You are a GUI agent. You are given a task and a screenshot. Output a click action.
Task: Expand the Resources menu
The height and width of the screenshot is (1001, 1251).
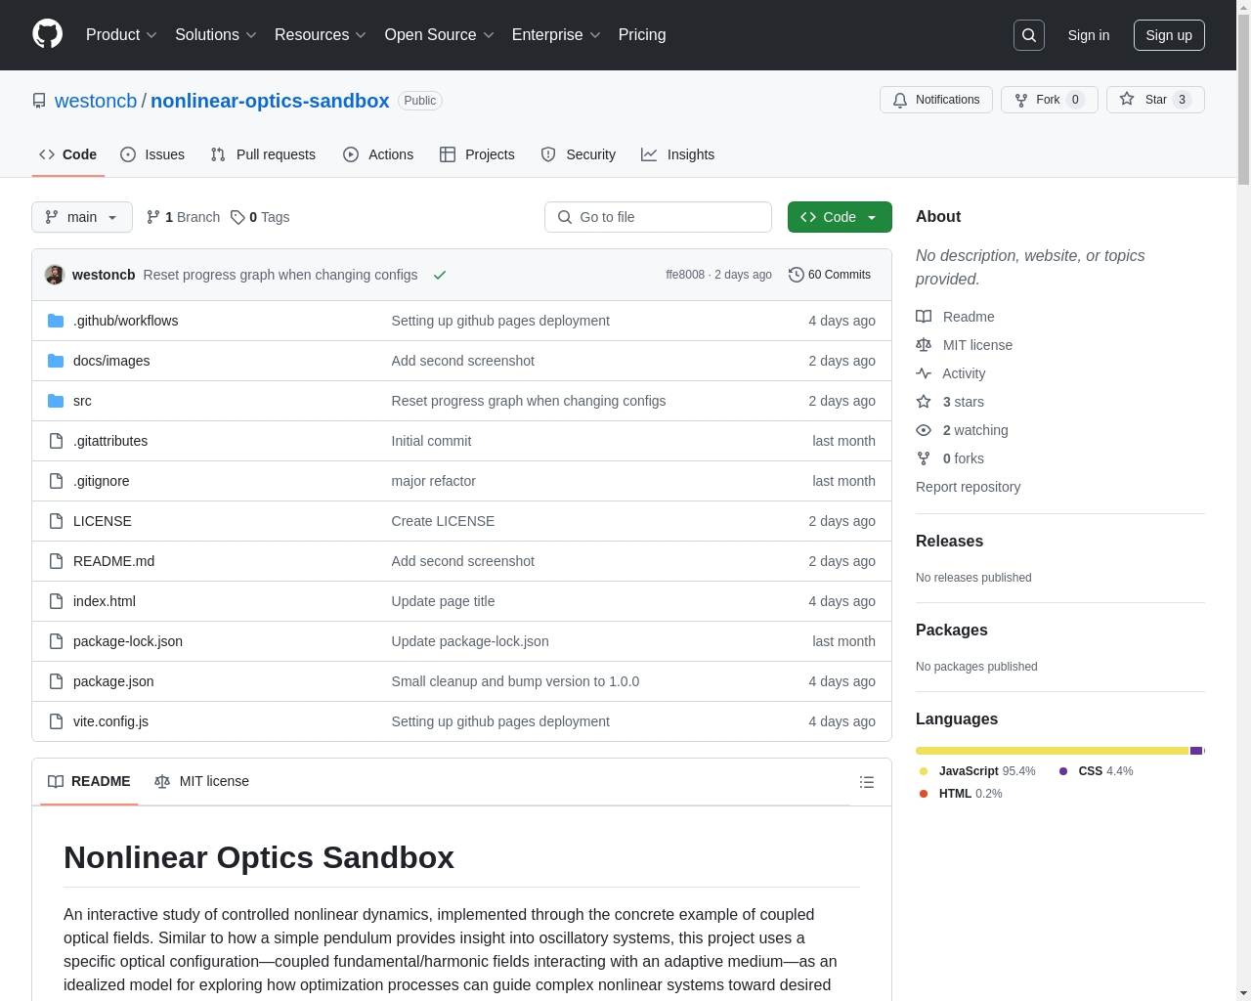point(321,35)
